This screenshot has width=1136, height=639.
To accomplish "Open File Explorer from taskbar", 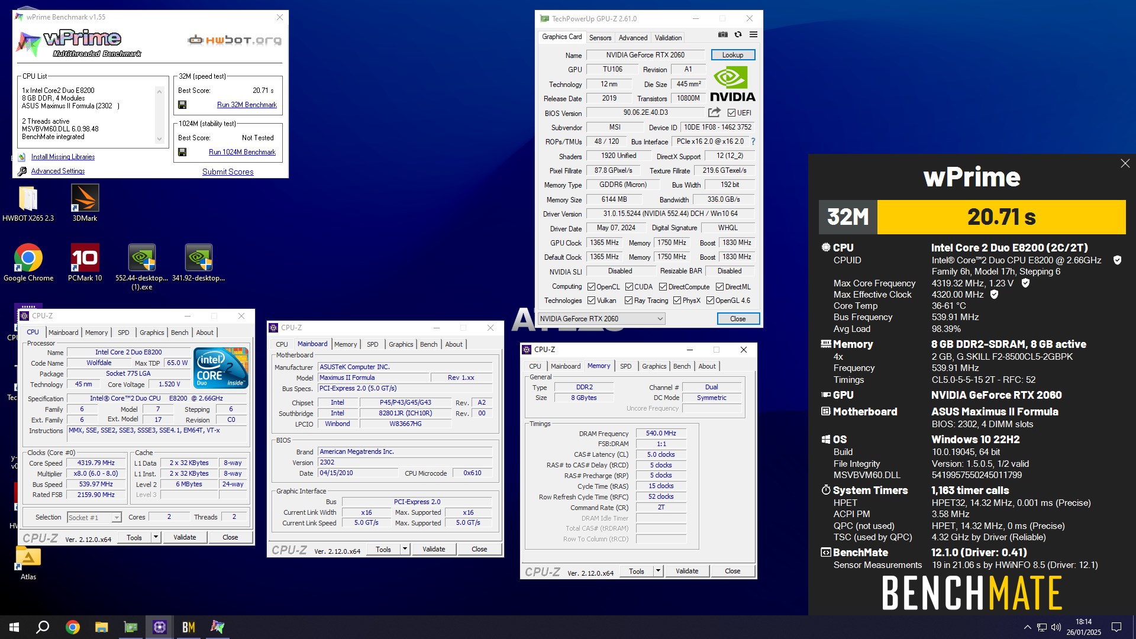I will pyautogui.click(x=101, y=627).
